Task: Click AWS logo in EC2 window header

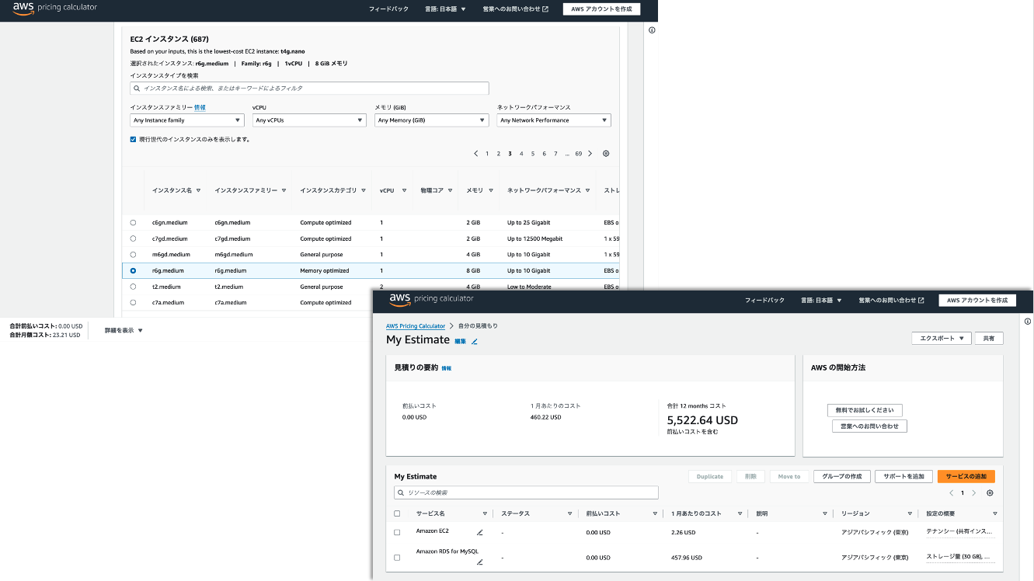Action: [23, 8]
